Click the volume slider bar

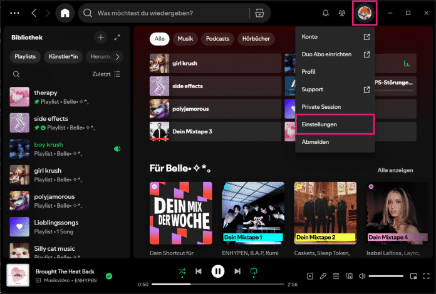385,276
